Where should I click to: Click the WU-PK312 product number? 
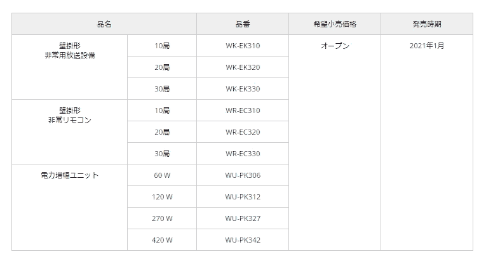coord(243,197)
